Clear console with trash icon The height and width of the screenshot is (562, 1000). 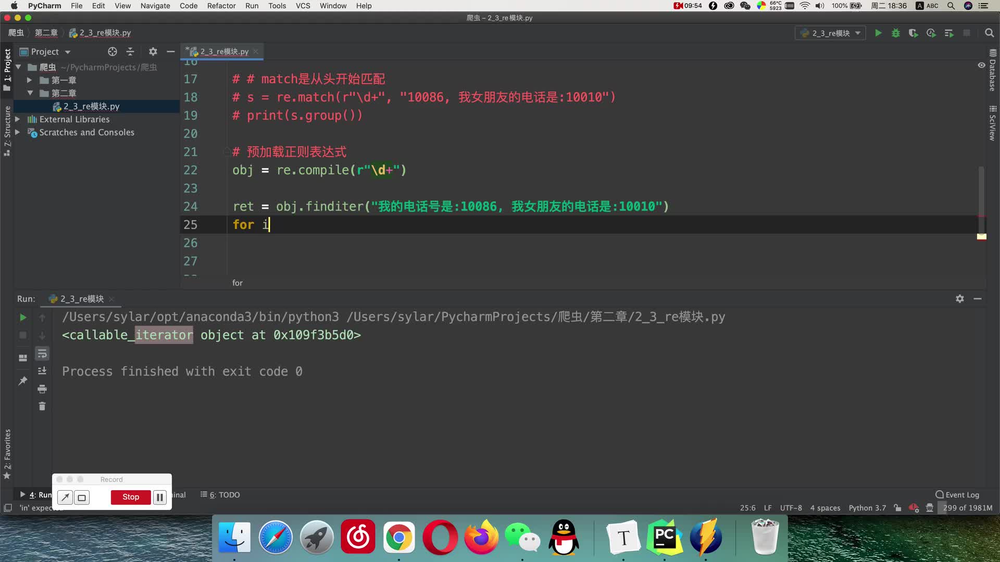coord(42,406)
